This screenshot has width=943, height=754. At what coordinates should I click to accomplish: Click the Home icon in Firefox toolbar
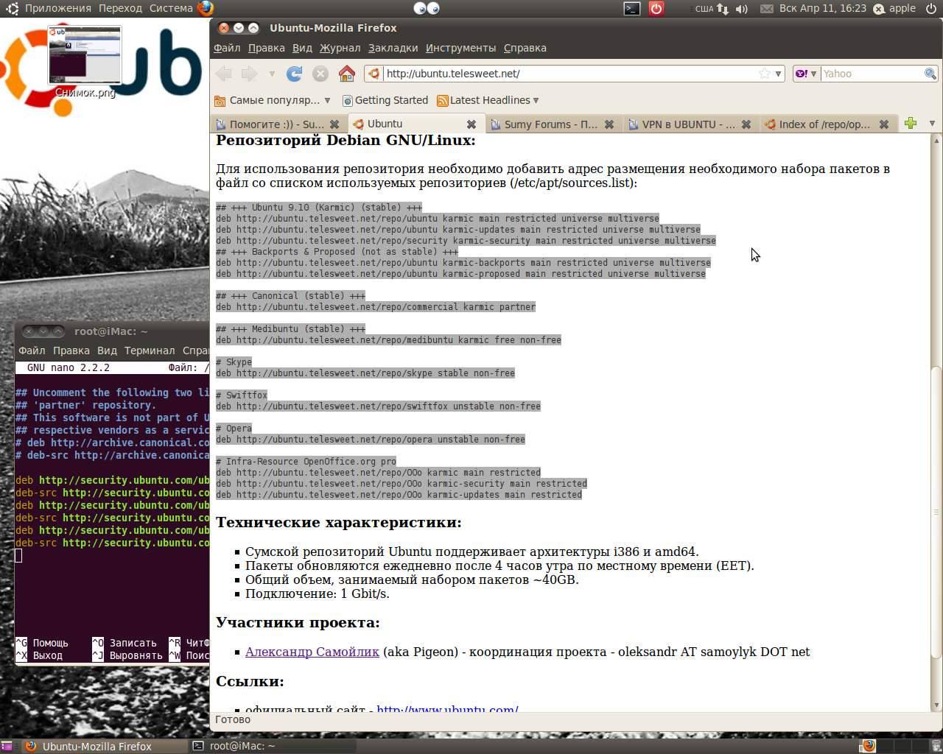click(x=347, y=74)
